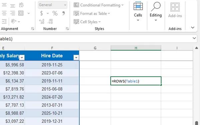The height and width of the screenshot is (125, 200).
Task: Select column H header
Action: [136, 48]
